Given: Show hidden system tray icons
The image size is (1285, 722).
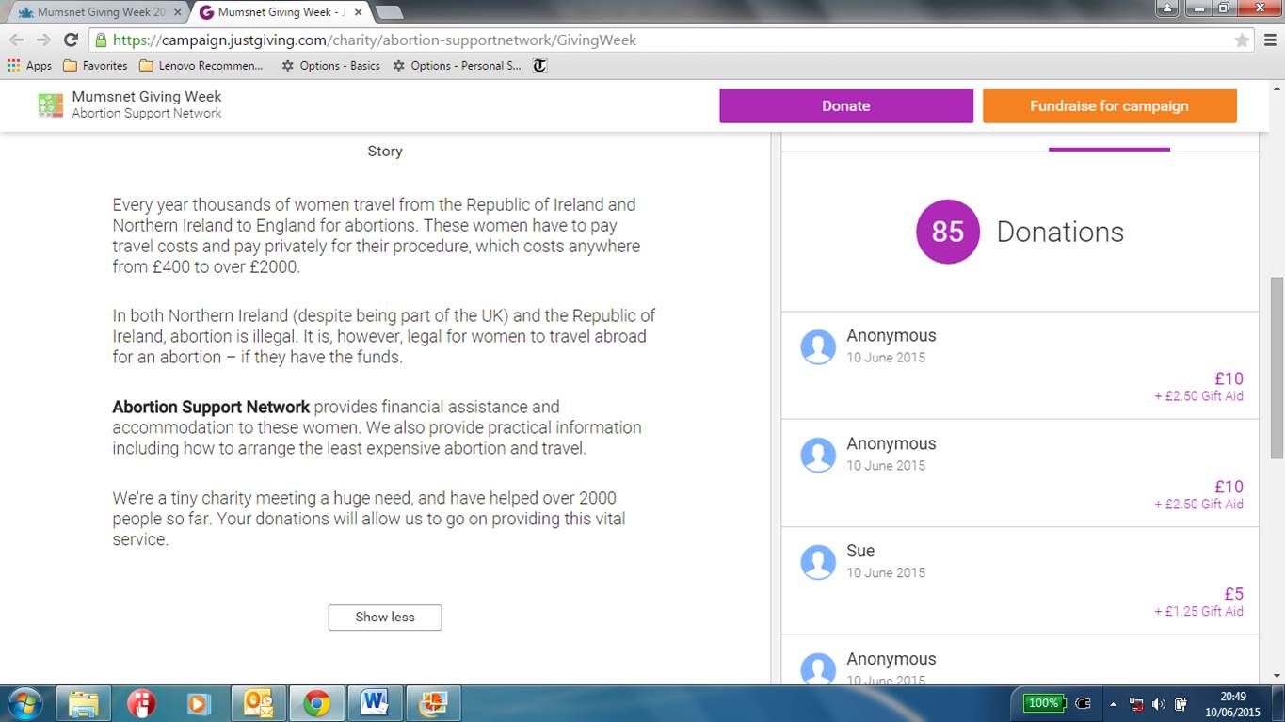Looking at the screenshot, I should point(1114,704).
